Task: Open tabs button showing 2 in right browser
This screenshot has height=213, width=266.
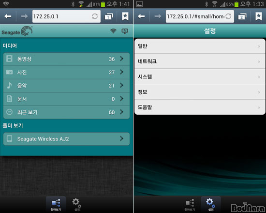Action: click(x=242, y=16)
